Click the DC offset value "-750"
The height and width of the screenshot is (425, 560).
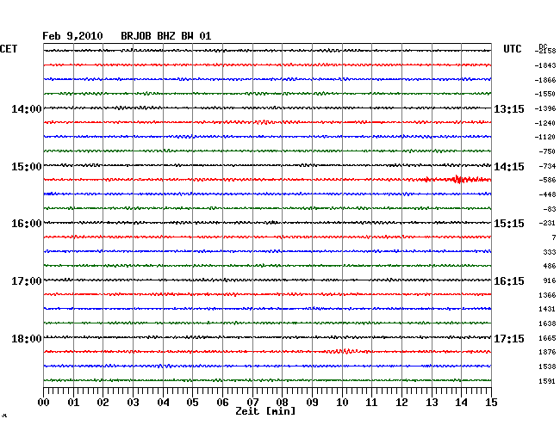point(547,151)
